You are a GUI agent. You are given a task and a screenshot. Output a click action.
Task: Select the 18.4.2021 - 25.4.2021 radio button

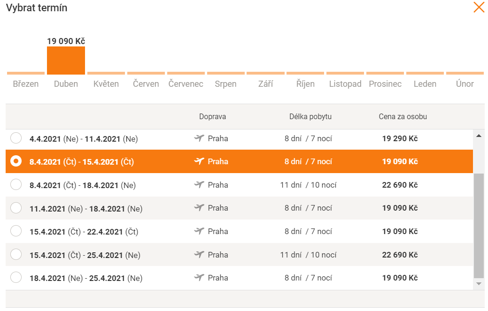16,277
